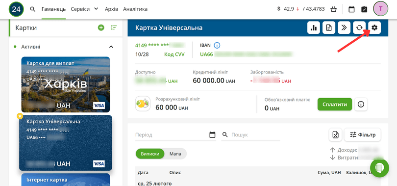
Task: Open the Архів tab
Action: 111,9
